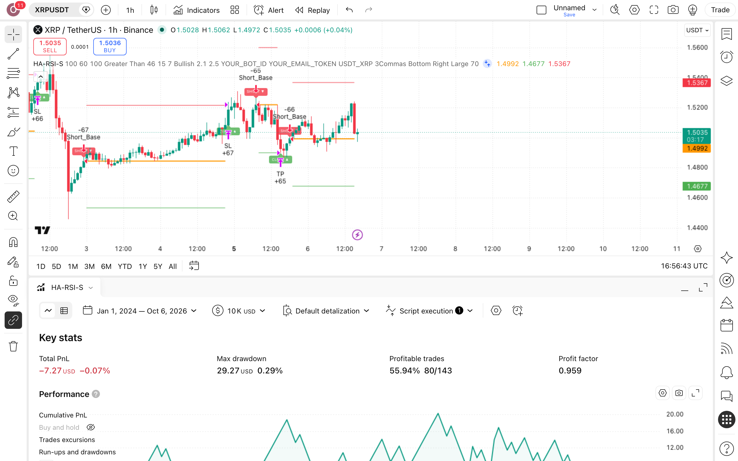
Task: Open the 10K USD capital dropdown
Action: [239, 311]
